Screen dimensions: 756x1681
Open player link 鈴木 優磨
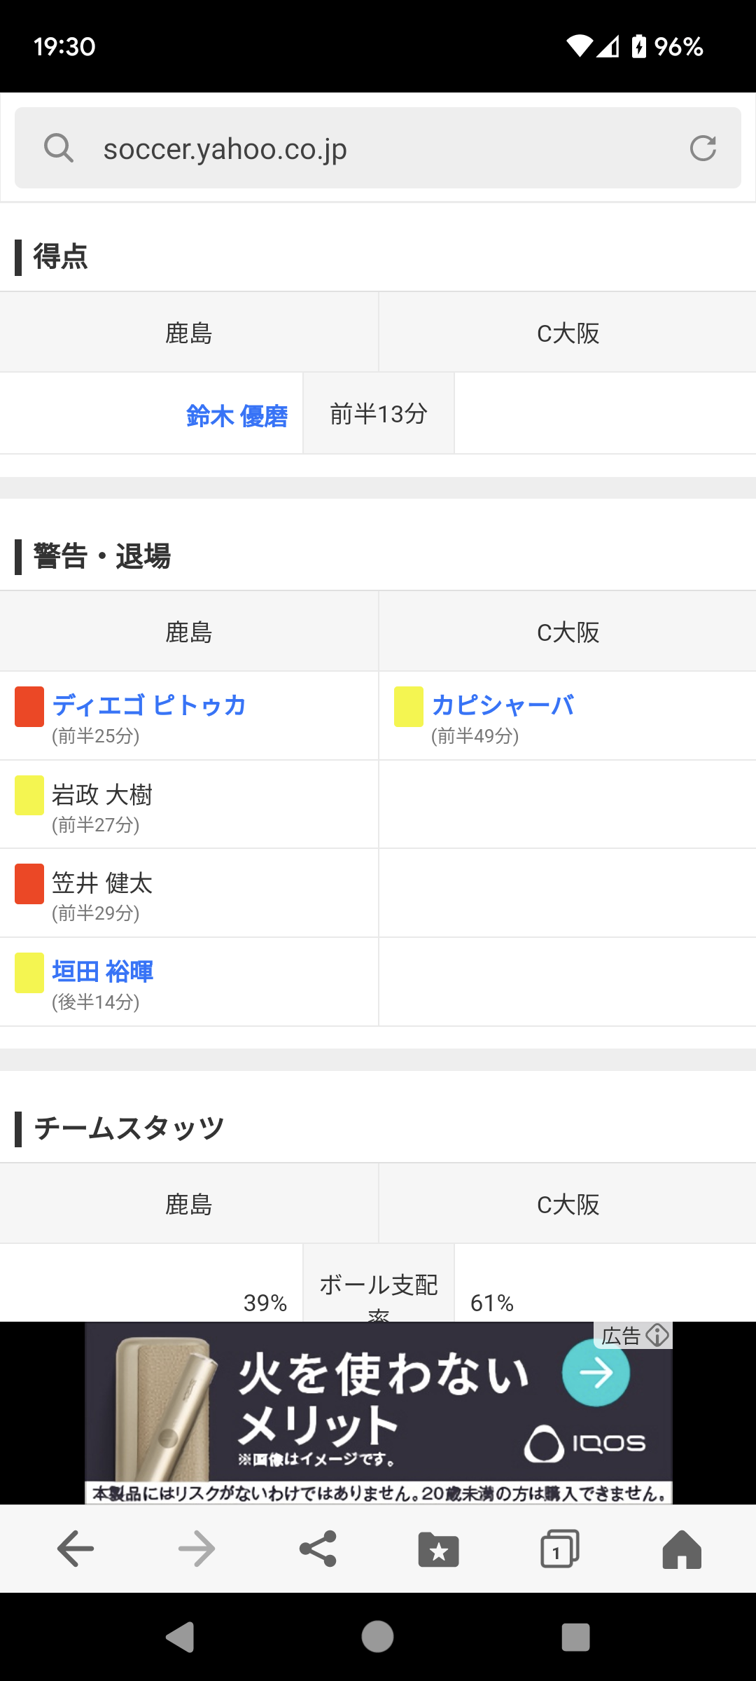coord(237,415)
